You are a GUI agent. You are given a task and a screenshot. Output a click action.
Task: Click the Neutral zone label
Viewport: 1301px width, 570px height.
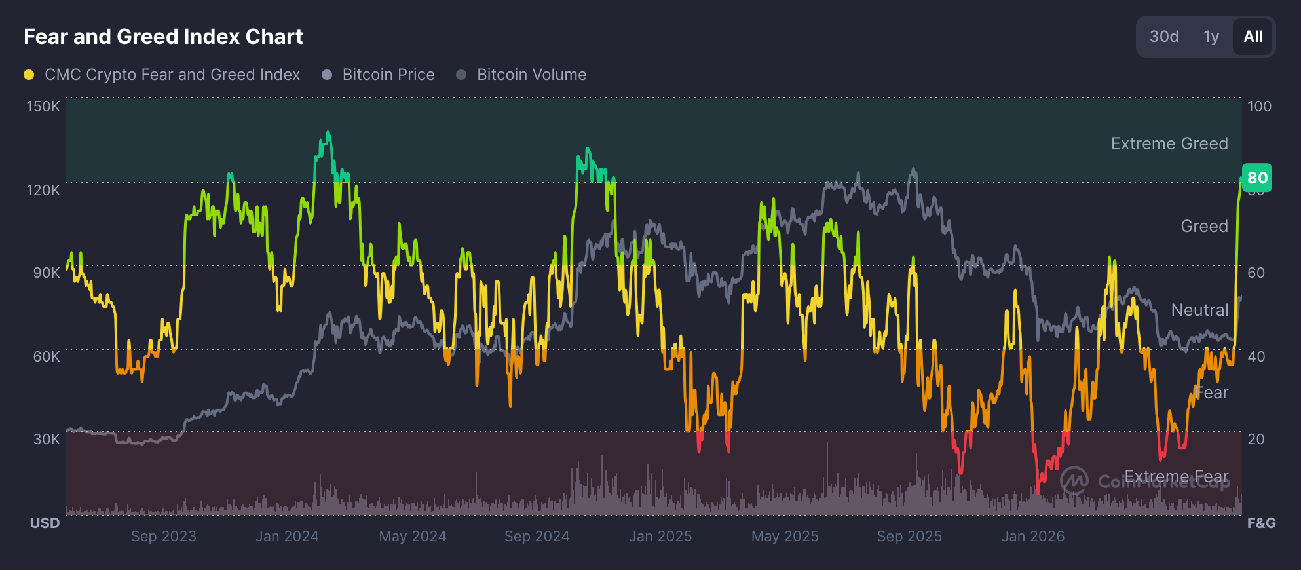point(1199,310)
